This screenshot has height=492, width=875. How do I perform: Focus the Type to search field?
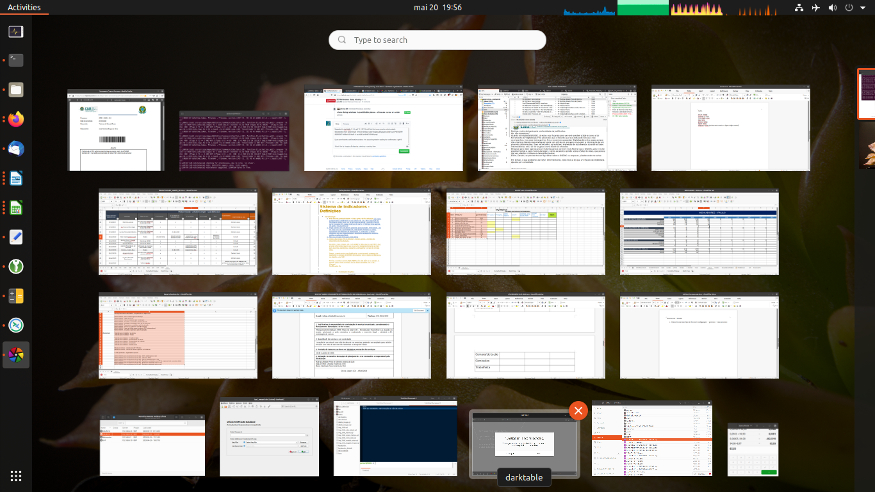(x=437, y=40)
